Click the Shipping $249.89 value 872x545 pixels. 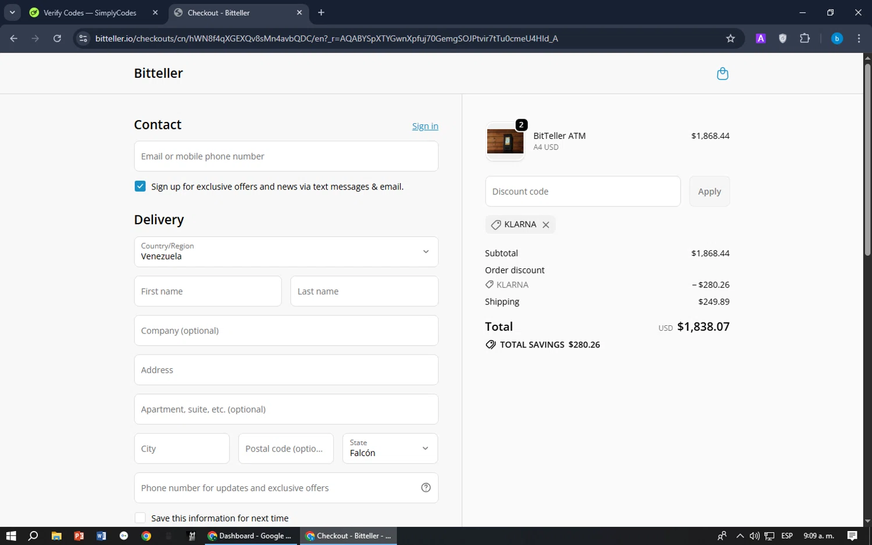(714, 302)
